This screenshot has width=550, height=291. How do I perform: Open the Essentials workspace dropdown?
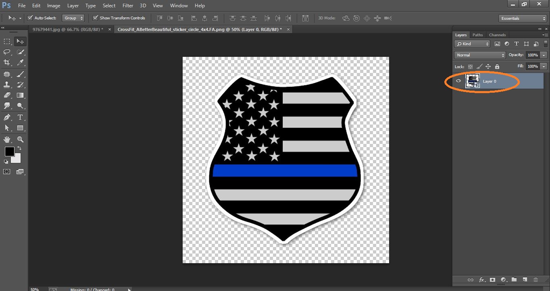click(x=523, y=19)
